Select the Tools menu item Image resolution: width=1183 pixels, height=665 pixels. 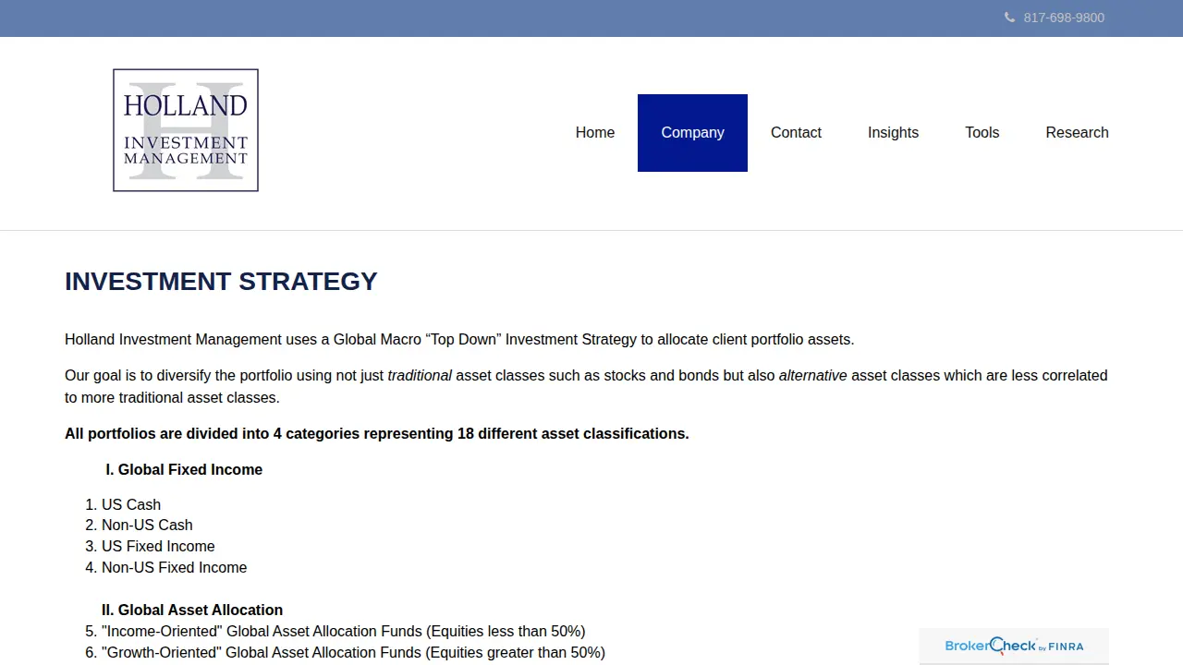tap(982, 133)
